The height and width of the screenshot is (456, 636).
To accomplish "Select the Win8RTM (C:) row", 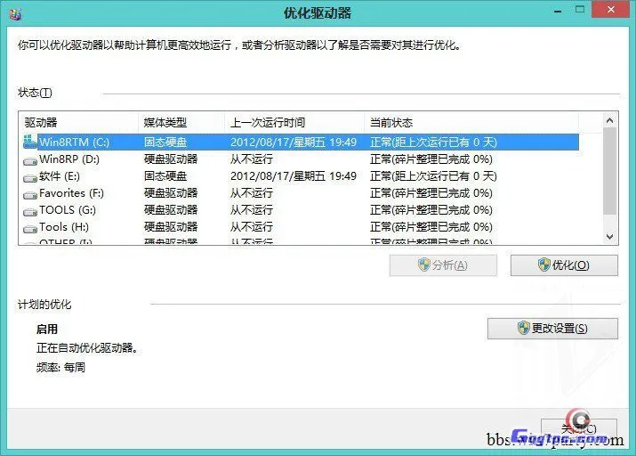I will point(301,142).
